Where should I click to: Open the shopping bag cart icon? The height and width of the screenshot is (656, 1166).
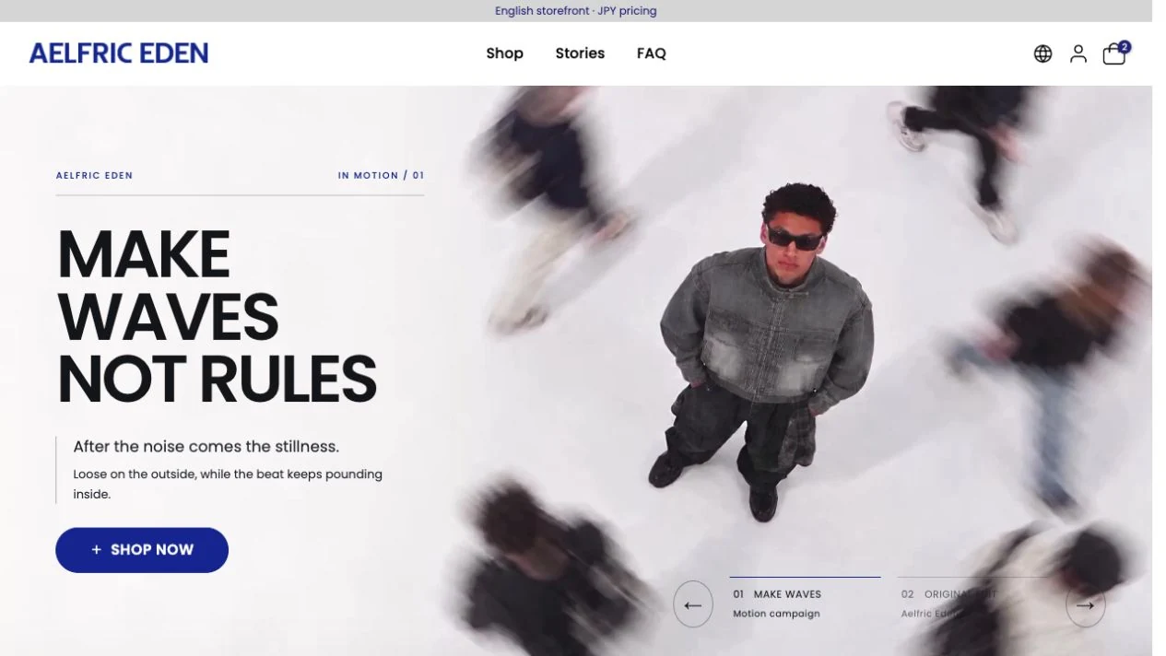pyautogui.click(x=1115, y=53)
